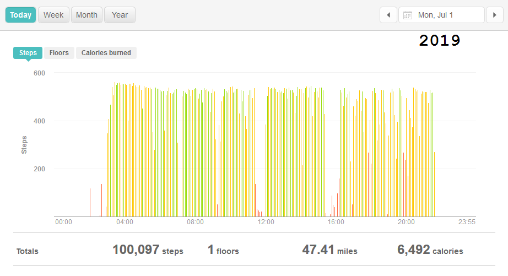Click the 47.41 miles total

click(x=329, y=250)
